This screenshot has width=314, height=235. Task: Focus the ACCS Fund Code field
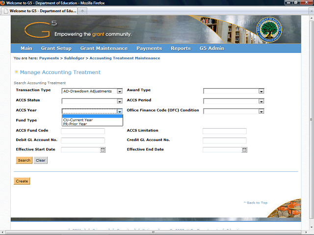(x=83, y=131)
